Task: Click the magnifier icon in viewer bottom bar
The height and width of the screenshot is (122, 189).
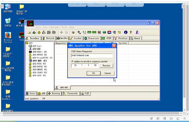Action: click(185, 118)
